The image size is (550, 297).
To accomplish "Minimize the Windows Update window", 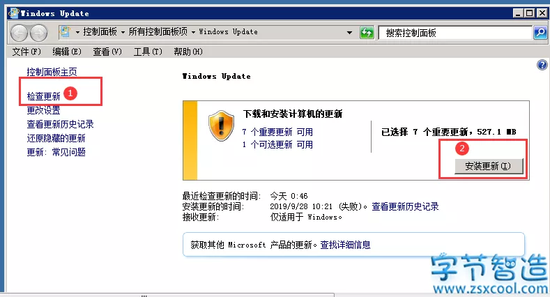I will tap(518, 13).
